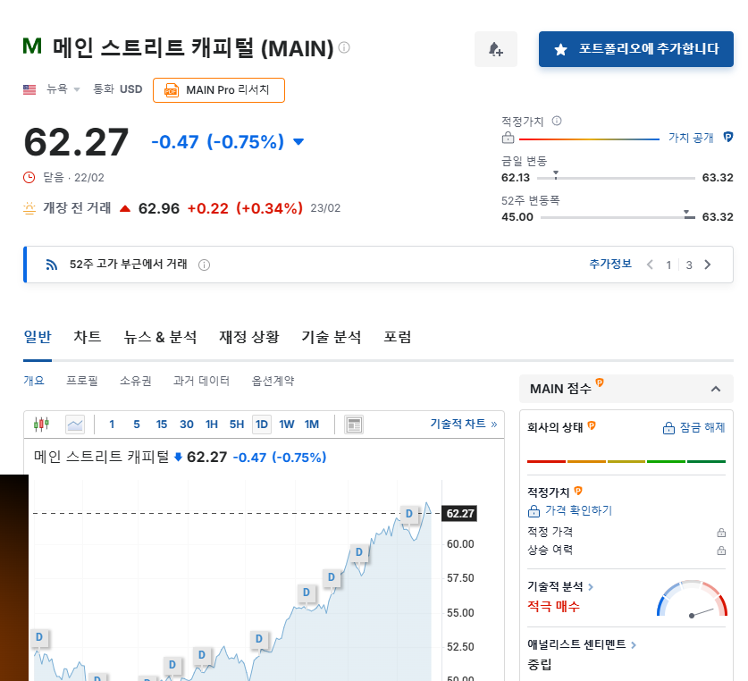Screen dimensions: 748x681
Task: Click the technical analysis gauge
Action: click(692, 599)
